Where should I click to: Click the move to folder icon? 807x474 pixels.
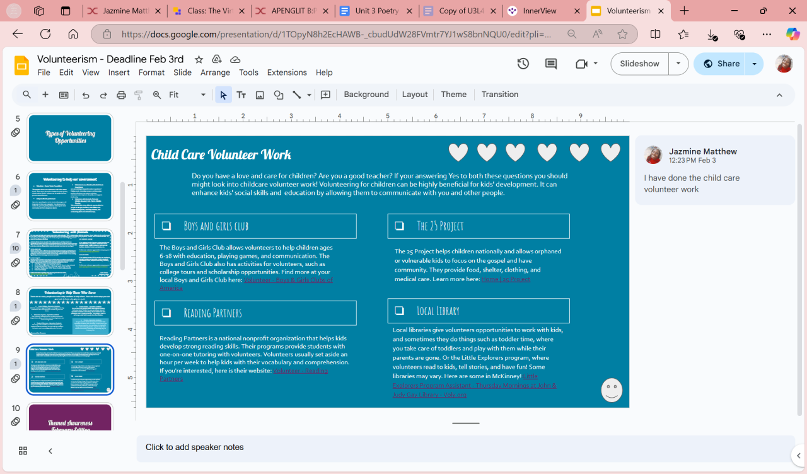[x=216, y=59]
